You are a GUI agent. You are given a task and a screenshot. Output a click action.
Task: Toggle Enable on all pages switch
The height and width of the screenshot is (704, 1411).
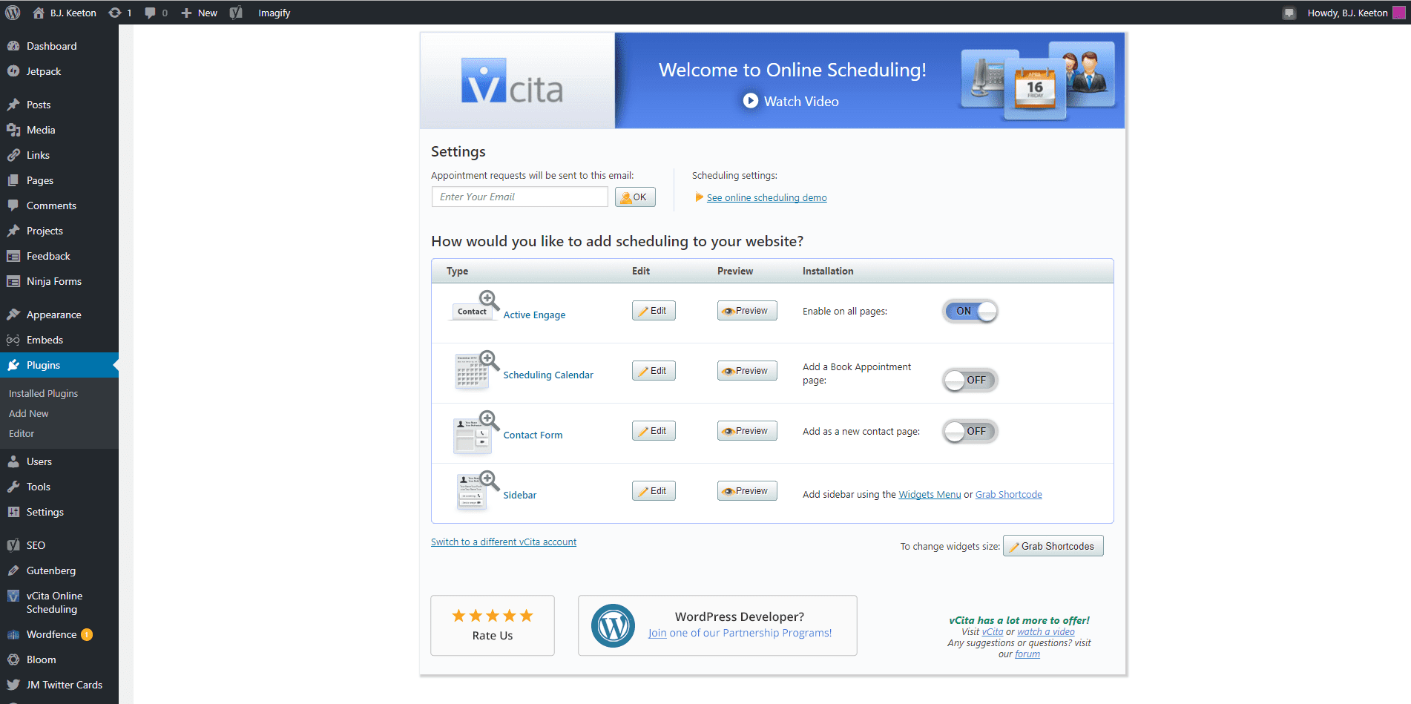click(x=970, y=311)
